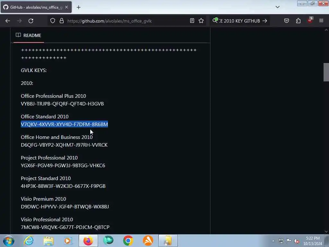329x247 pixels.
Task: Click the network tray icon
Action: [281, 241]
